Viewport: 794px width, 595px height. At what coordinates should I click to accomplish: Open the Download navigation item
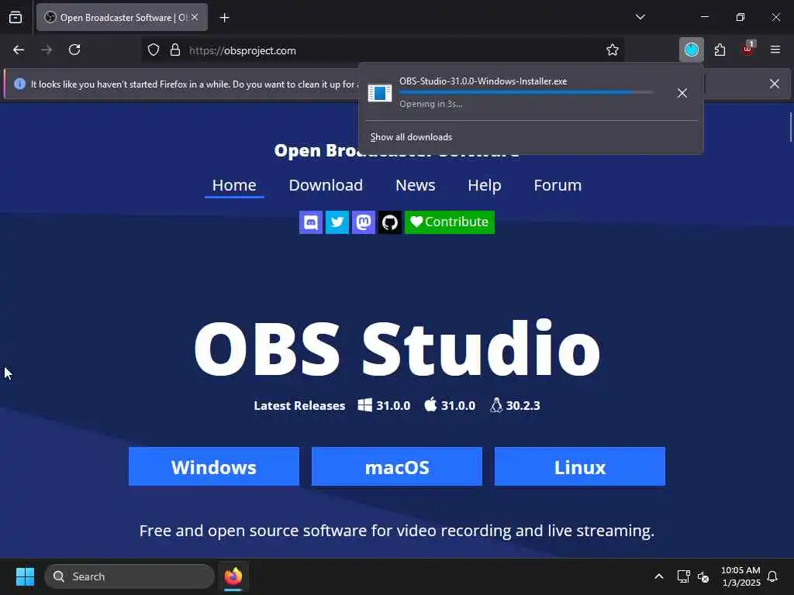pyautogui.click(x=326, y=185)
